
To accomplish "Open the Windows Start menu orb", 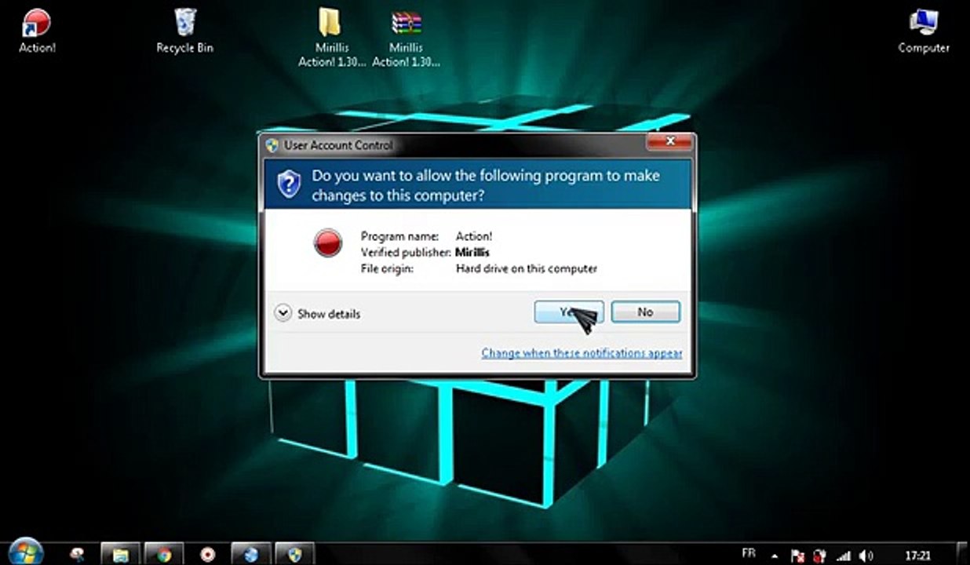I will coord(25,552).
